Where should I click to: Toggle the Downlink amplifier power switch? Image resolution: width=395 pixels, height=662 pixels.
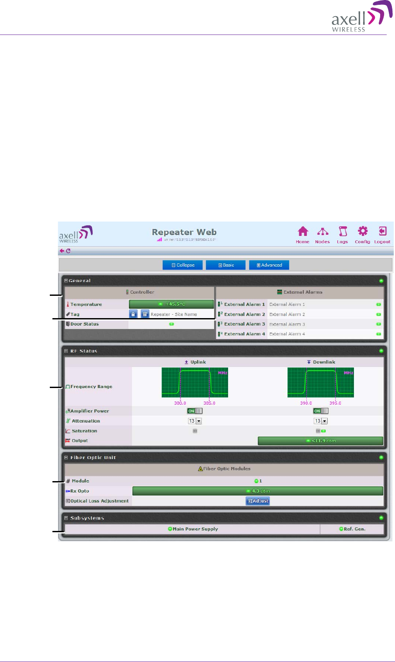321,411
